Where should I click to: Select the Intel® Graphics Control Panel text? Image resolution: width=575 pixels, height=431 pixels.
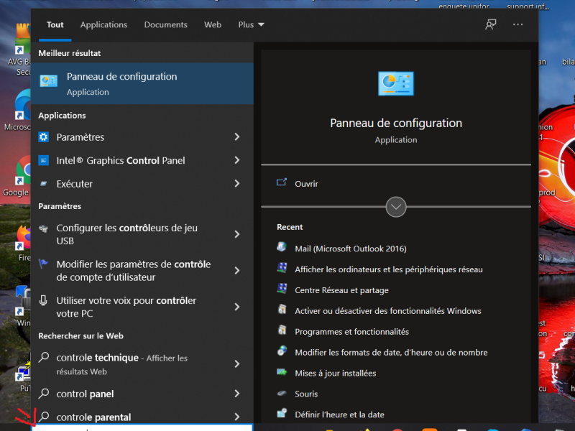[121, 160]
